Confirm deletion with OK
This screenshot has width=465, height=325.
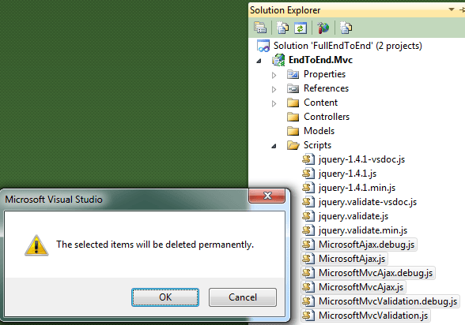165,297
